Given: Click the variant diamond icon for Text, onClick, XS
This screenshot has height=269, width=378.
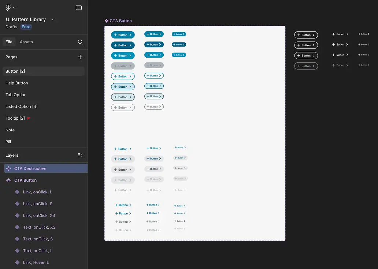Looking at the screenshot, I should coord(17,227).
